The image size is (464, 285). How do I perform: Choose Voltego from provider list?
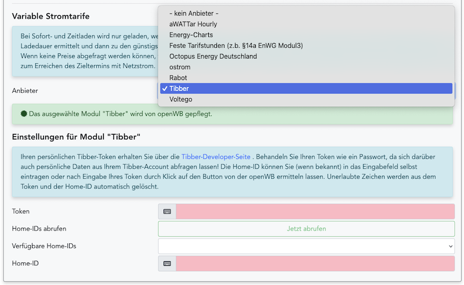coord(181,99)
